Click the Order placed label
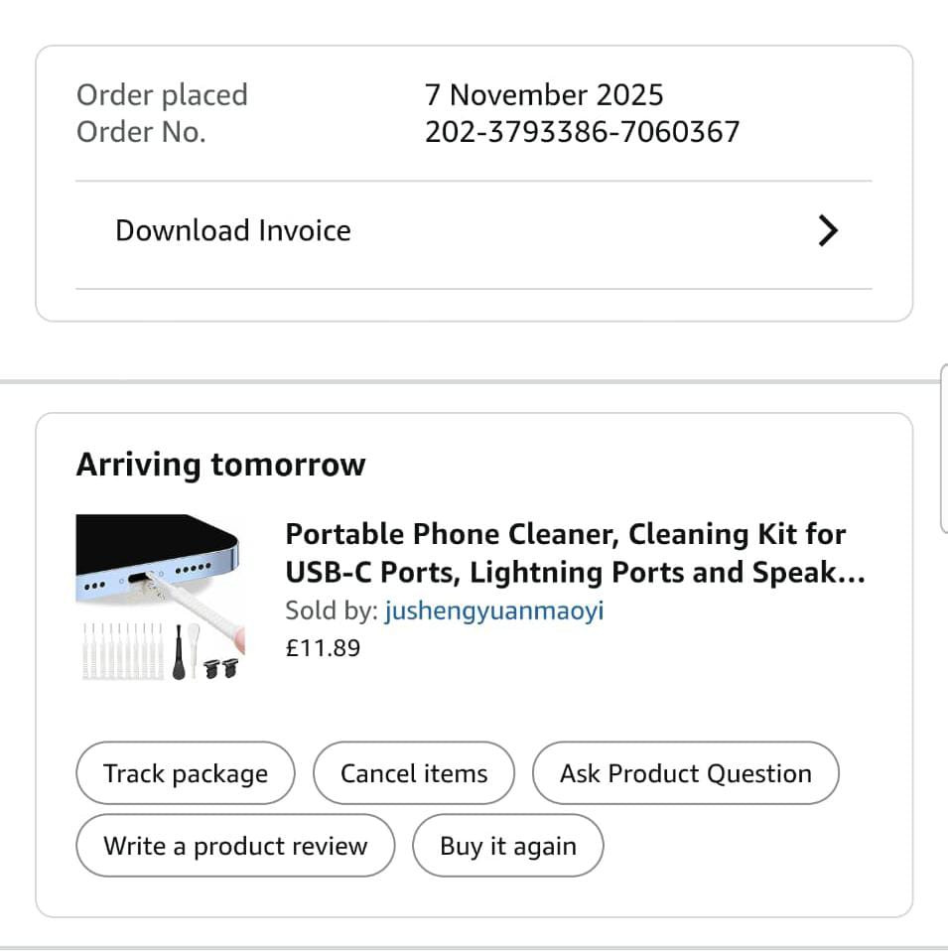The image size is (948, 951). pyautogui.click(x=162, y=95)
